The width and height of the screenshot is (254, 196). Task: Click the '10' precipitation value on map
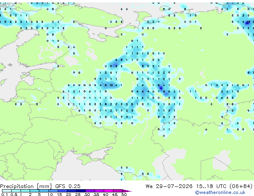[x=111, y=85]
